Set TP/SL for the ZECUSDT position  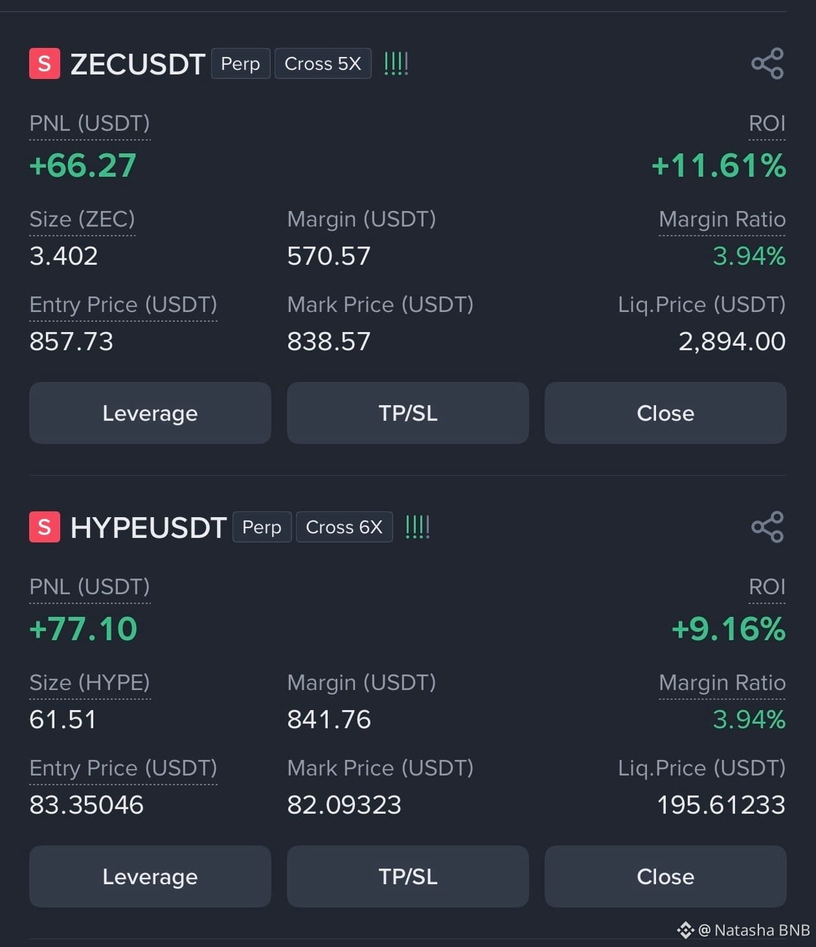408,413
